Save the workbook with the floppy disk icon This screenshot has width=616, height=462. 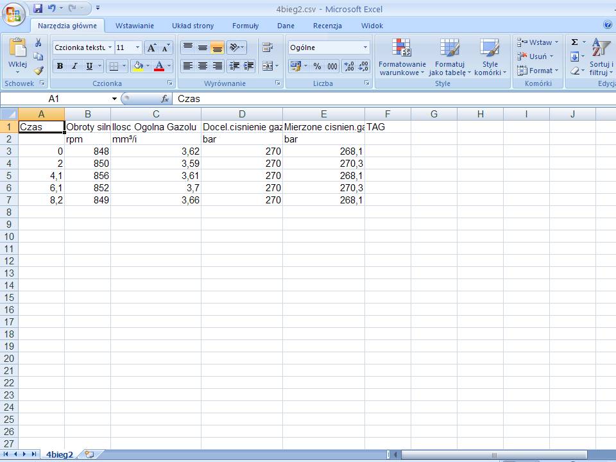(x=38, y=8)
